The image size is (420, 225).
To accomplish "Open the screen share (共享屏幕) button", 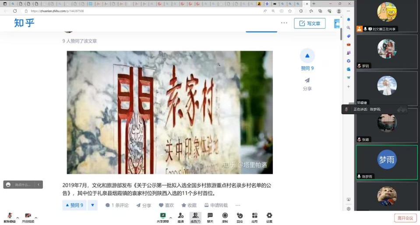I will tap(163, 217).
